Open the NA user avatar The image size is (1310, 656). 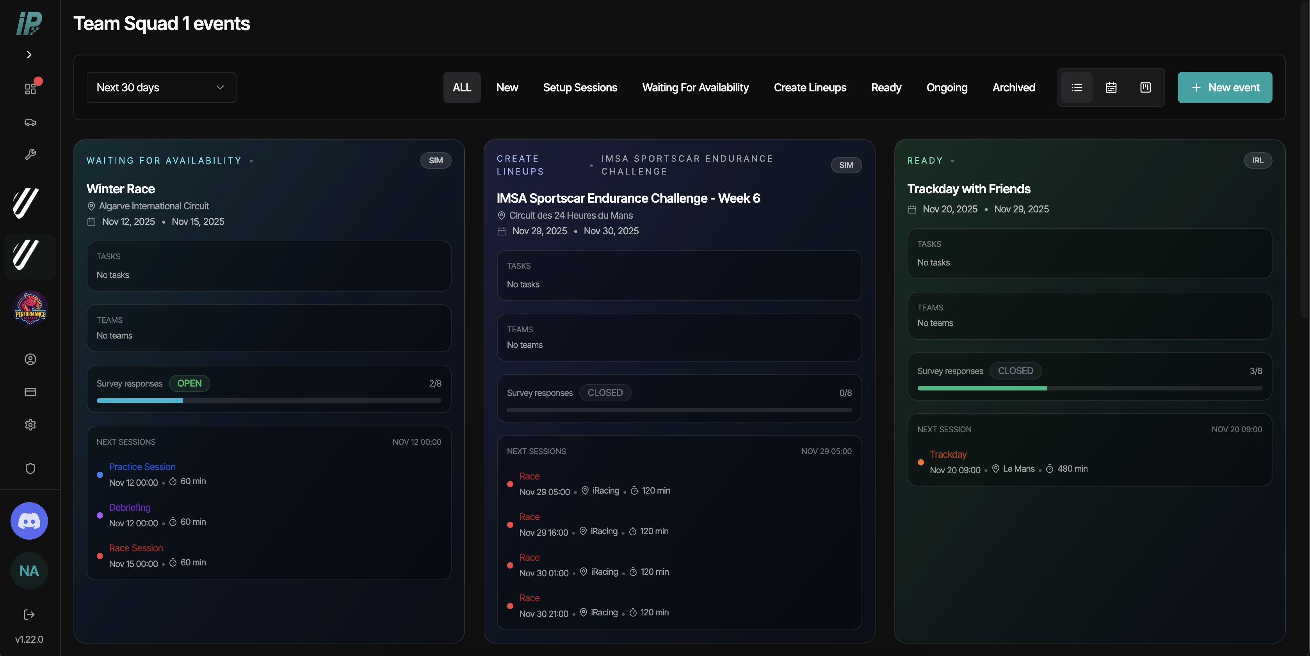tap(30, 570)
